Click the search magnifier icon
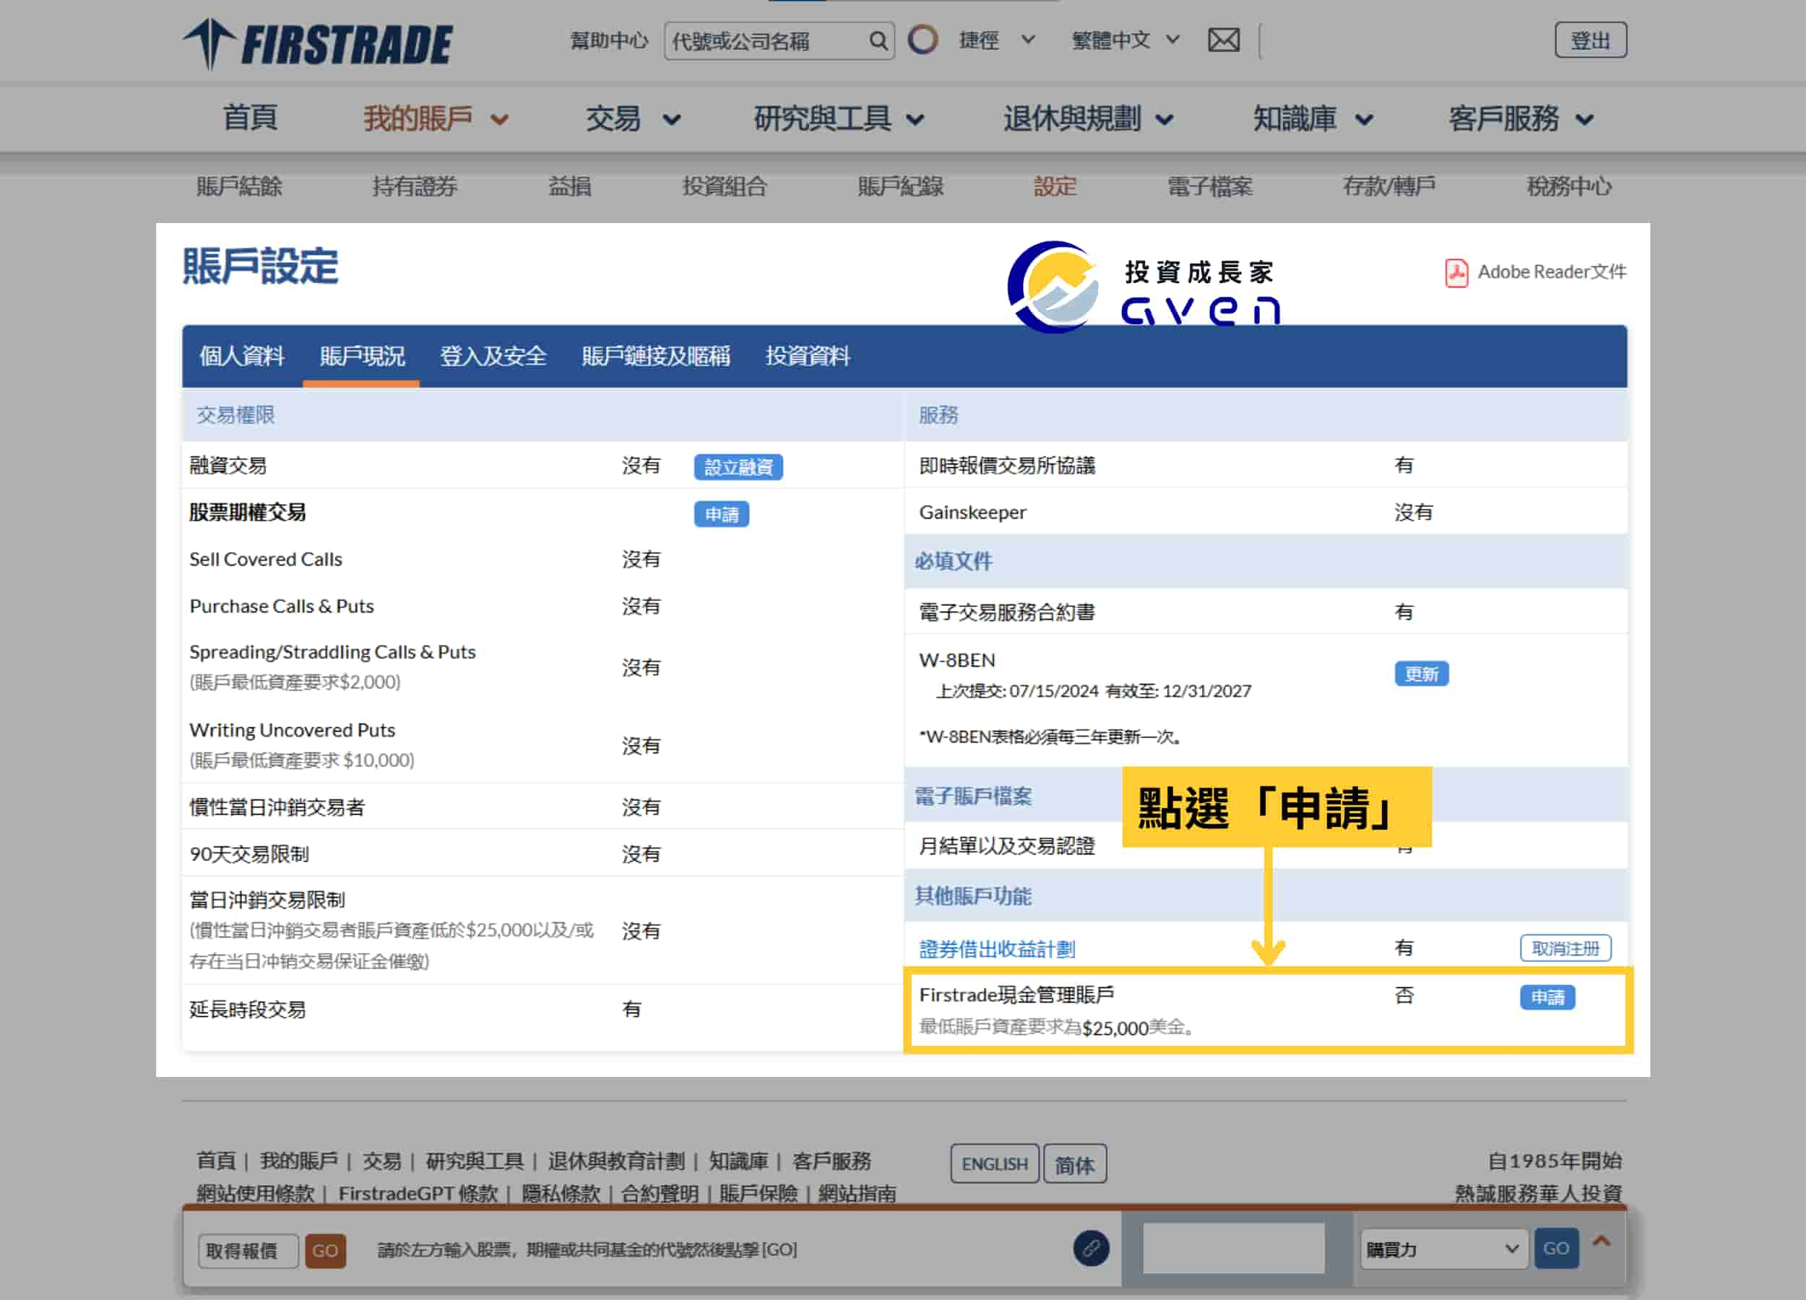The height and width of the screenshot is (1300, 1806). (x=878, y=40)
